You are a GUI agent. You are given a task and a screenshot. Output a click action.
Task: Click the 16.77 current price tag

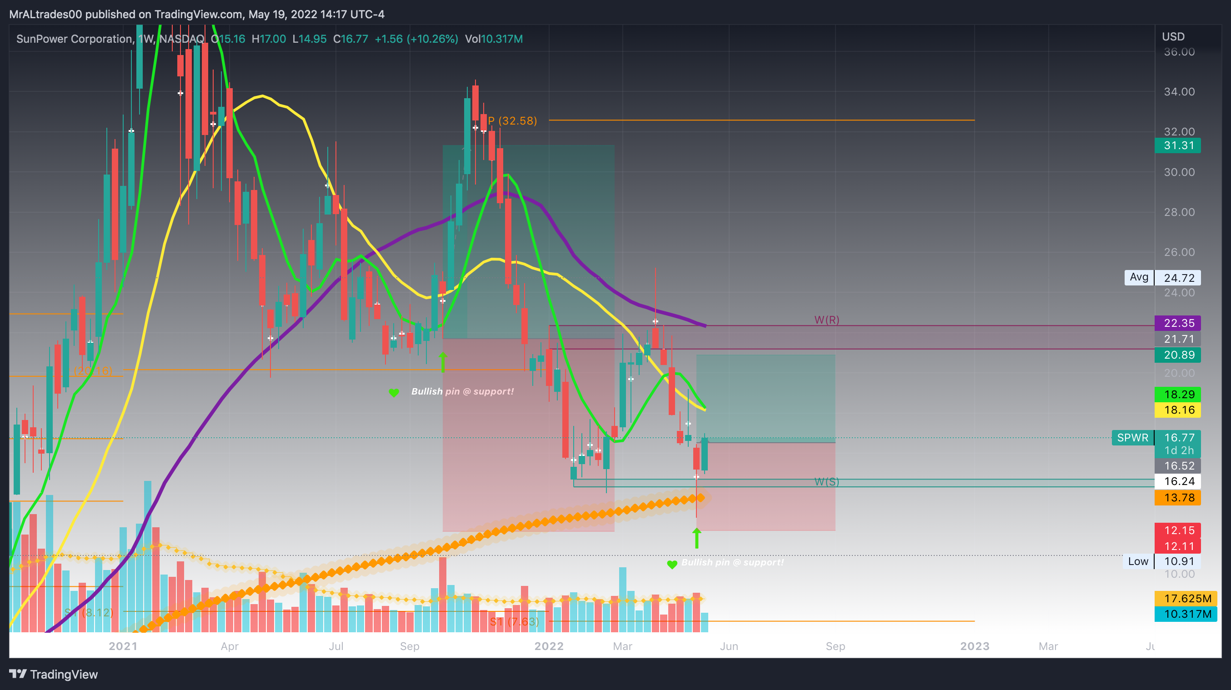(1177, 437)
